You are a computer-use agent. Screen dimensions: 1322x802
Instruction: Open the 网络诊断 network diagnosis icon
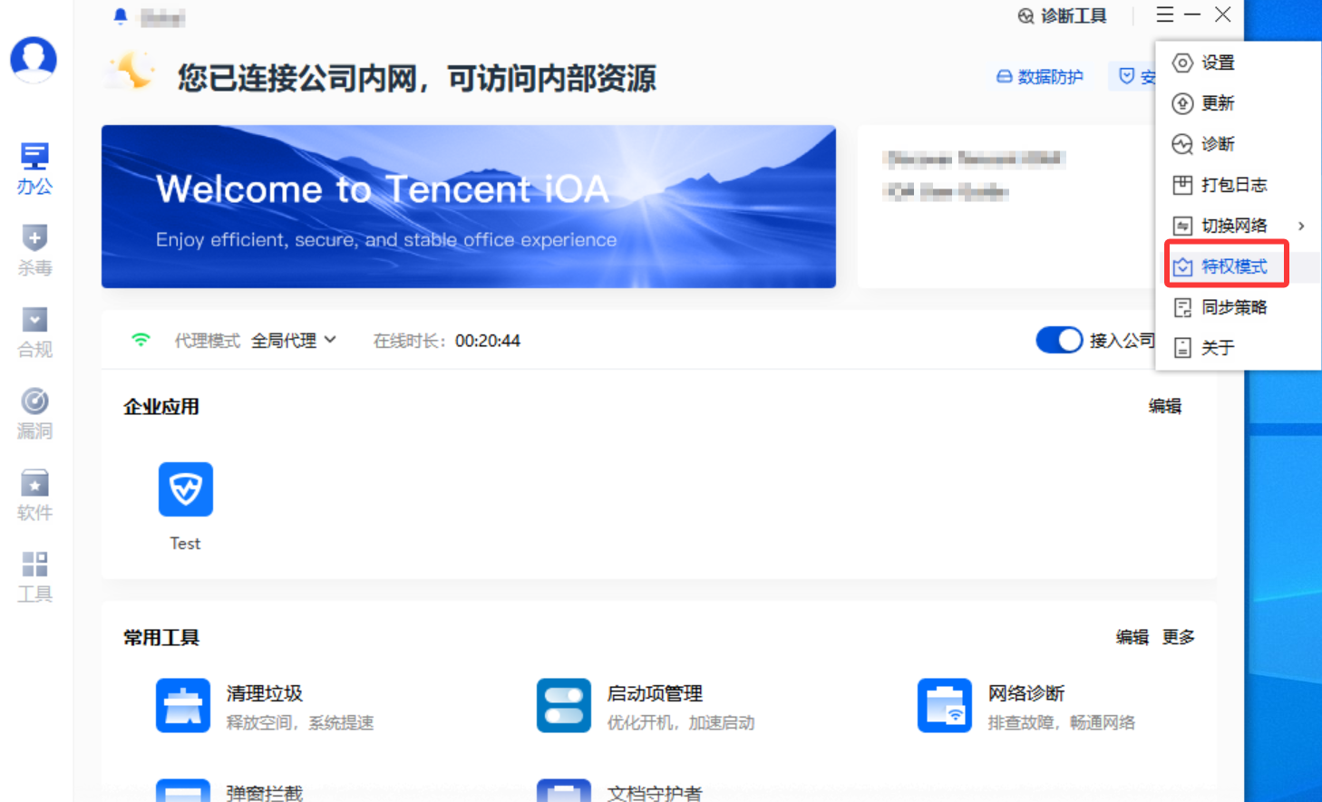point(945,705)
